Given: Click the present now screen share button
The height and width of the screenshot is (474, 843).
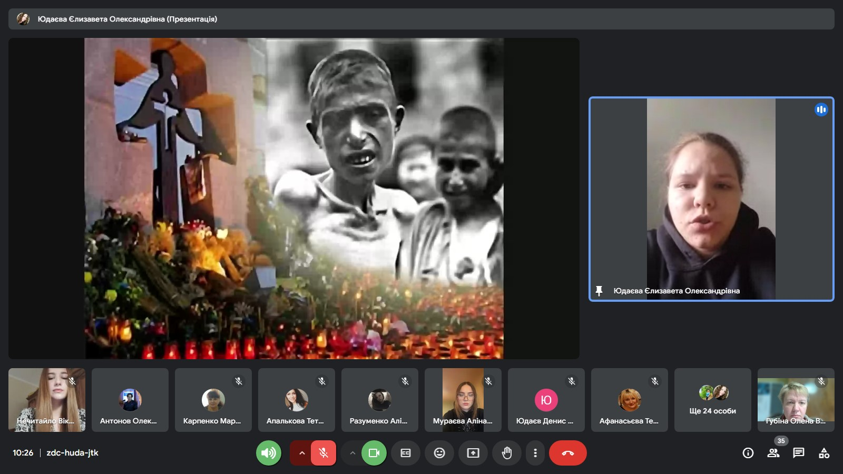Looking at the screenshot, I should tap(473, 453).
